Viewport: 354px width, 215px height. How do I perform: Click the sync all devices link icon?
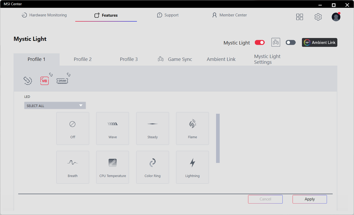tap(28, 81)
